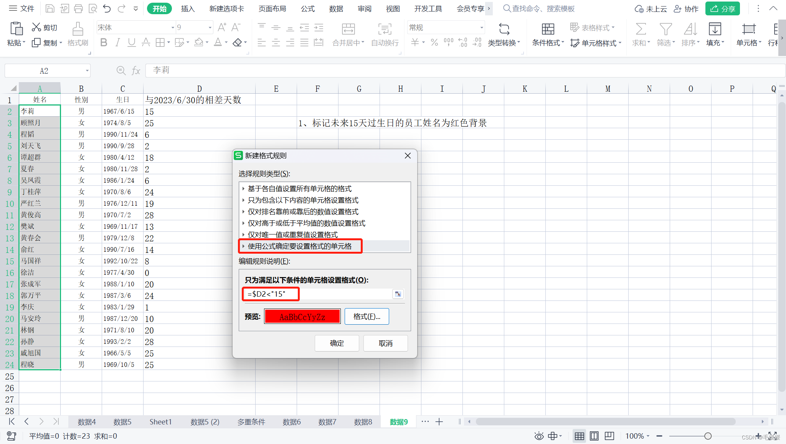Open the Conditional Formatting tool
Viewport: 786px width, 444px height.
548,29
